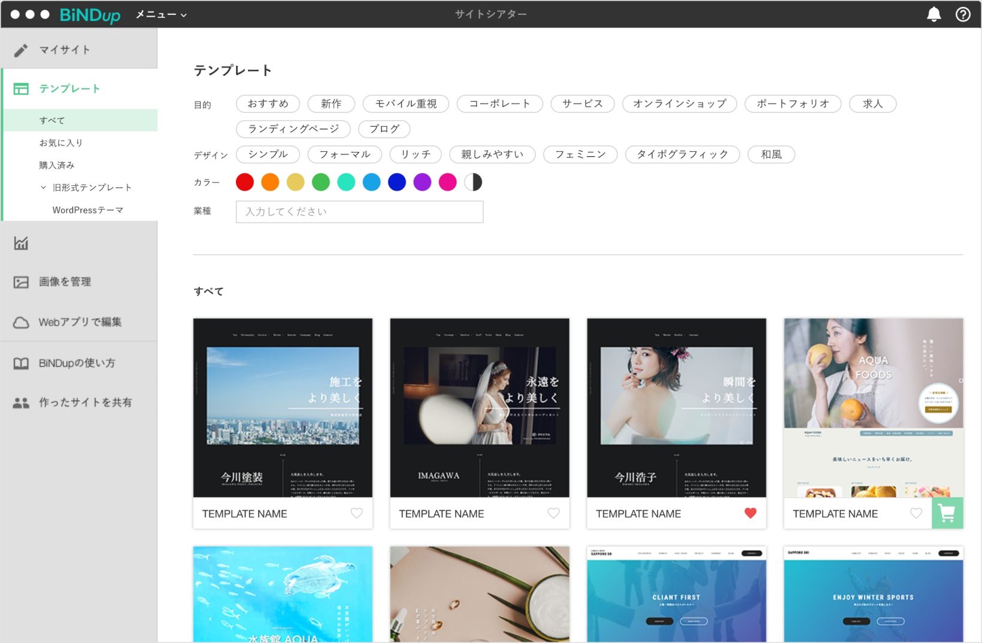This screenshot has width=982, height=643.
Task: Filter by the シンプル design tag
Action: 268,154
